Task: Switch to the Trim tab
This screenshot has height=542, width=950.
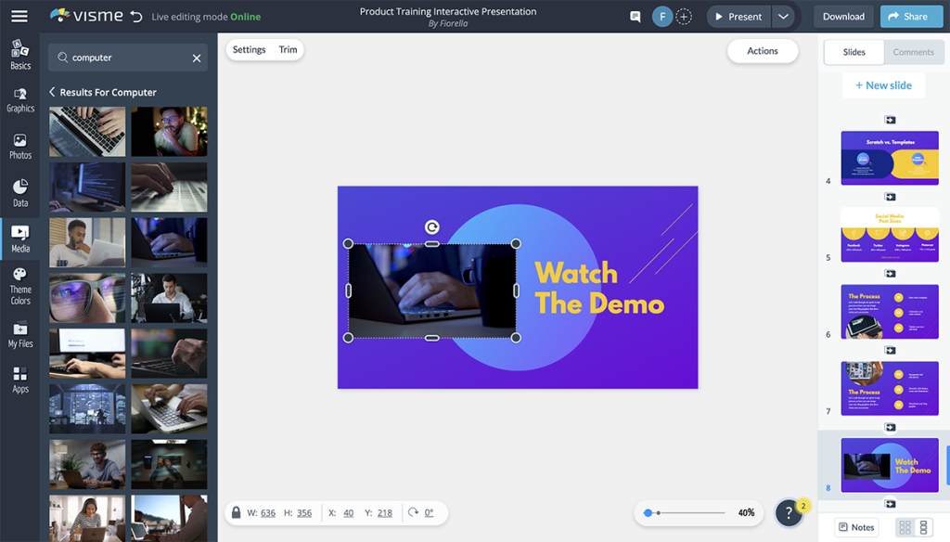Action: point(288,49)
